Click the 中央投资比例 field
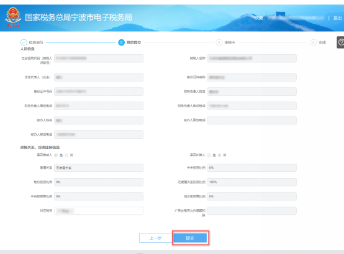The height and width of the screenshot is (254, 344). [x=251, y=168]
